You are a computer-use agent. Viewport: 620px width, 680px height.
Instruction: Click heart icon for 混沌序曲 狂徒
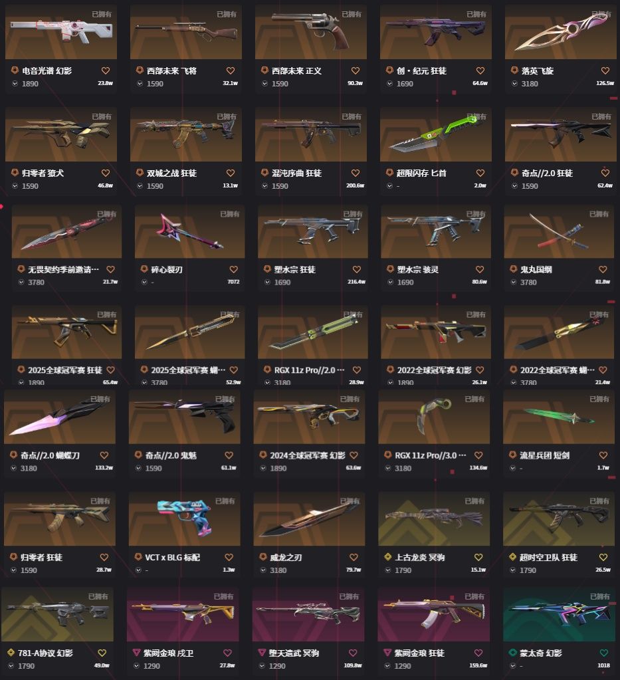[x=355, y=173]
